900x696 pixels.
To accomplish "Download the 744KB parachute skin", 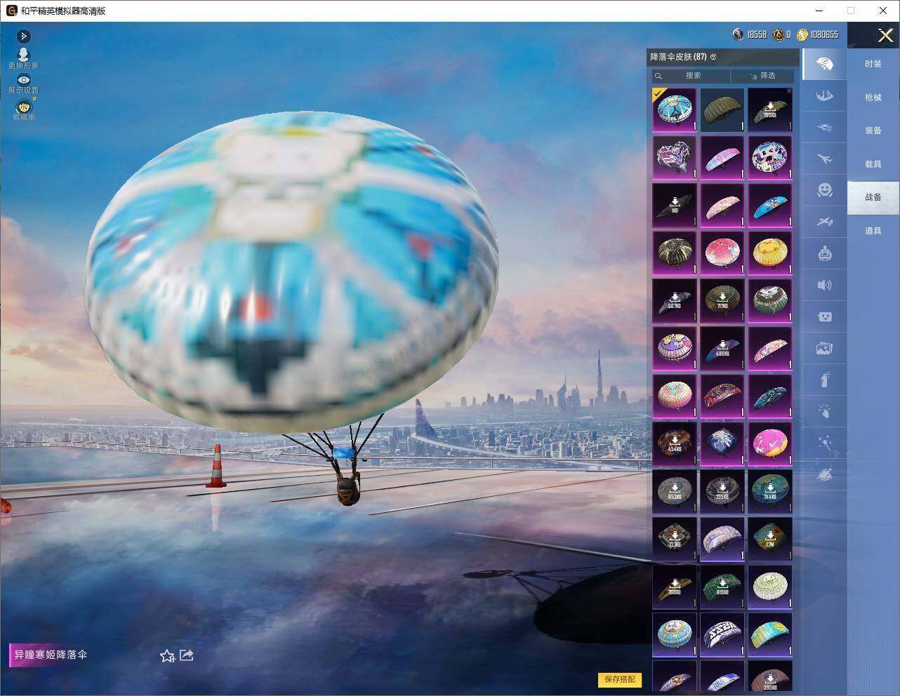I will click(769, 491).
